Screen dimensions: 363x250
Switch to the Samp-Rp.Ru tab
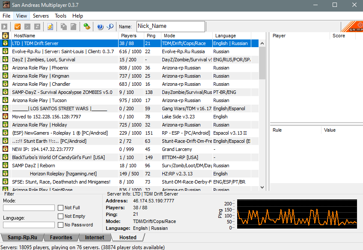click(x=22, y=238)
